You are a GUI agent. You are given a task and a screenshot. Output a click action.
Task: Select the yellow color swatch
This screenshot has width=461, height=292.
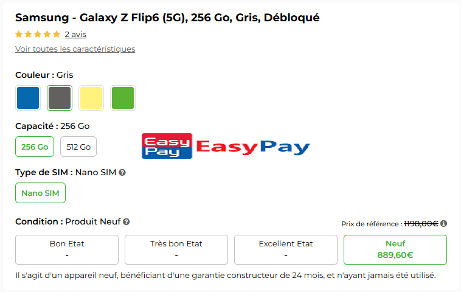pyautogui.click(x=91, y=98)
